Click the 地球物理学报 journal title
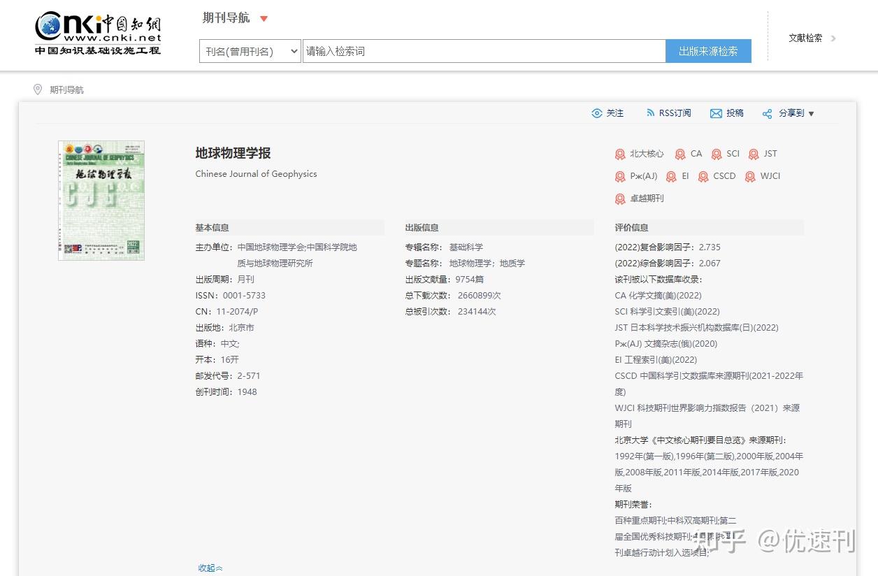The height and width of the screenshot is (576, 878). [233, 153]
